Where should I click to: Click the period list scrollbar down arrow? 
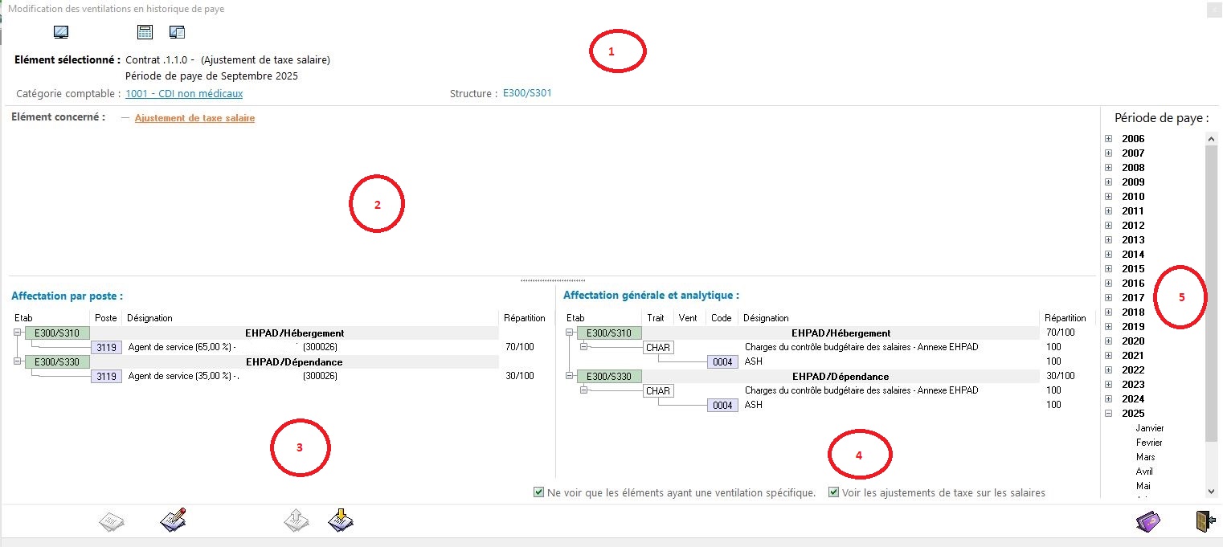tap(1211, 491)
